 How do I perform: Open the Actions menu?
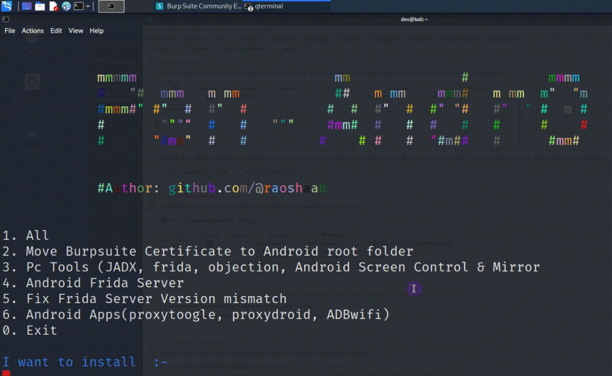click(x=32, y=30)
